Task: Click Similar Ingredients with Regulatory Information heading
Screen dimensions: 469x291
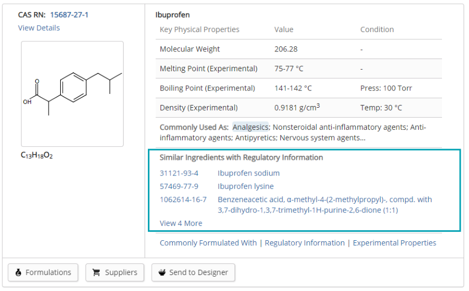Action: 241,157
